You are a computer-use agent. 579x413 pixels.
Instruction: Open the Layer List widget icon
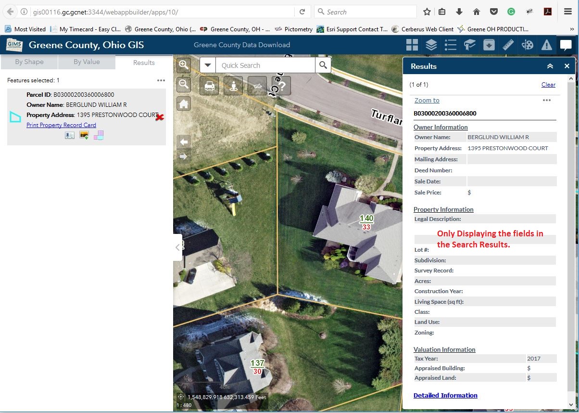(x=431, y=45)
